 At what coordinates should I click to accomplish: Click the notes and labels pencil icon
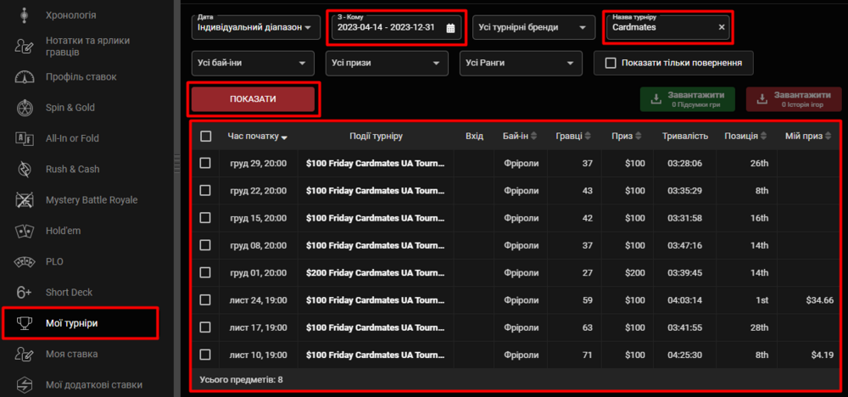[x=24, y=46]
